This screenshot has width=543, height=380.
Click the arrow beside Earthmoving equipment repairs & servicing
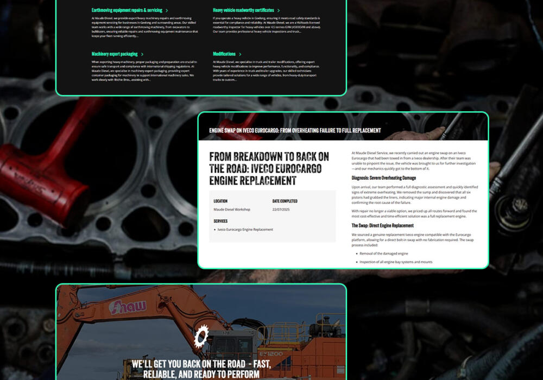(x=167, y=10)
